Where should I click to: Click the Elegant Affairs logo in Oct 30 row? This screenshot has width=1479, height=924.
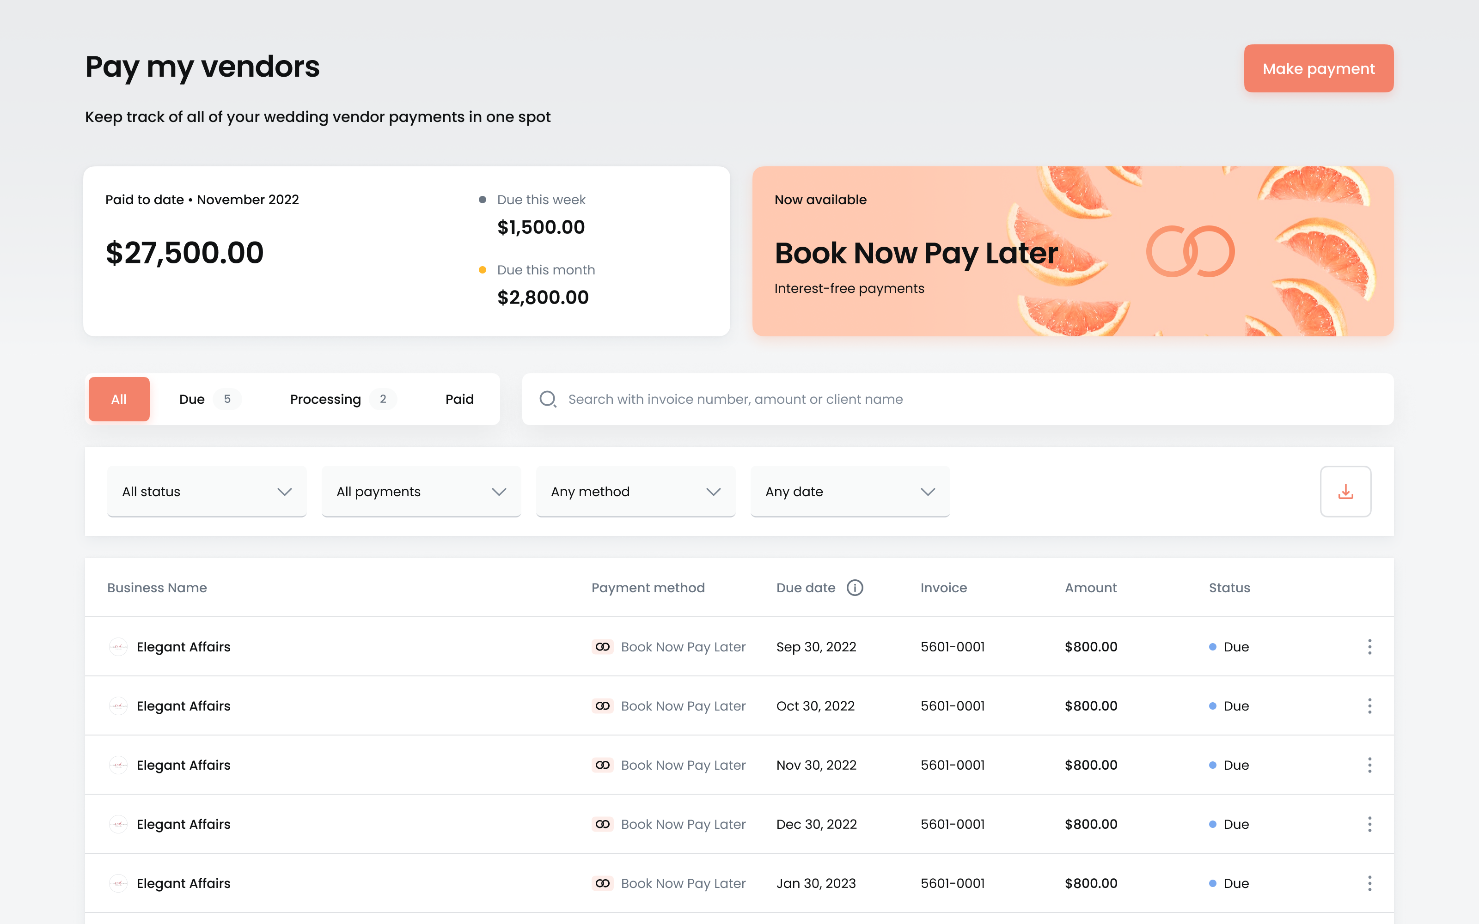point(118,706)
